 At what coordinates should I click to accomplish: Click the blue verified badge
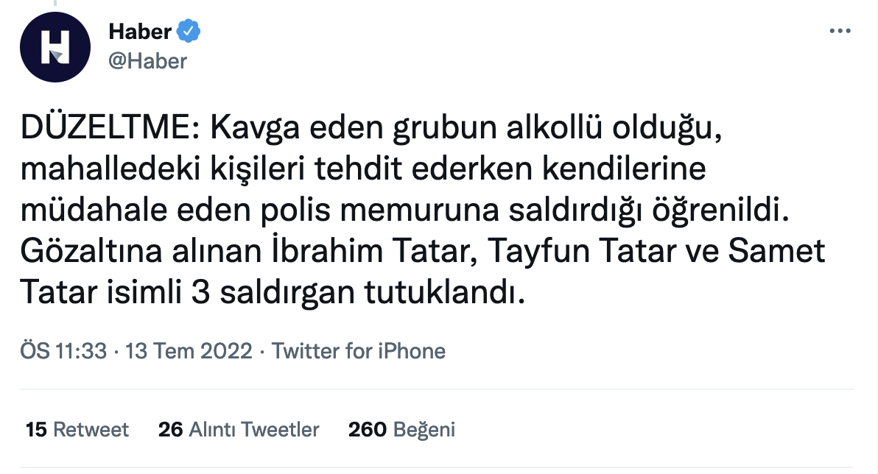pyautogui.click(x=190, y=32)
